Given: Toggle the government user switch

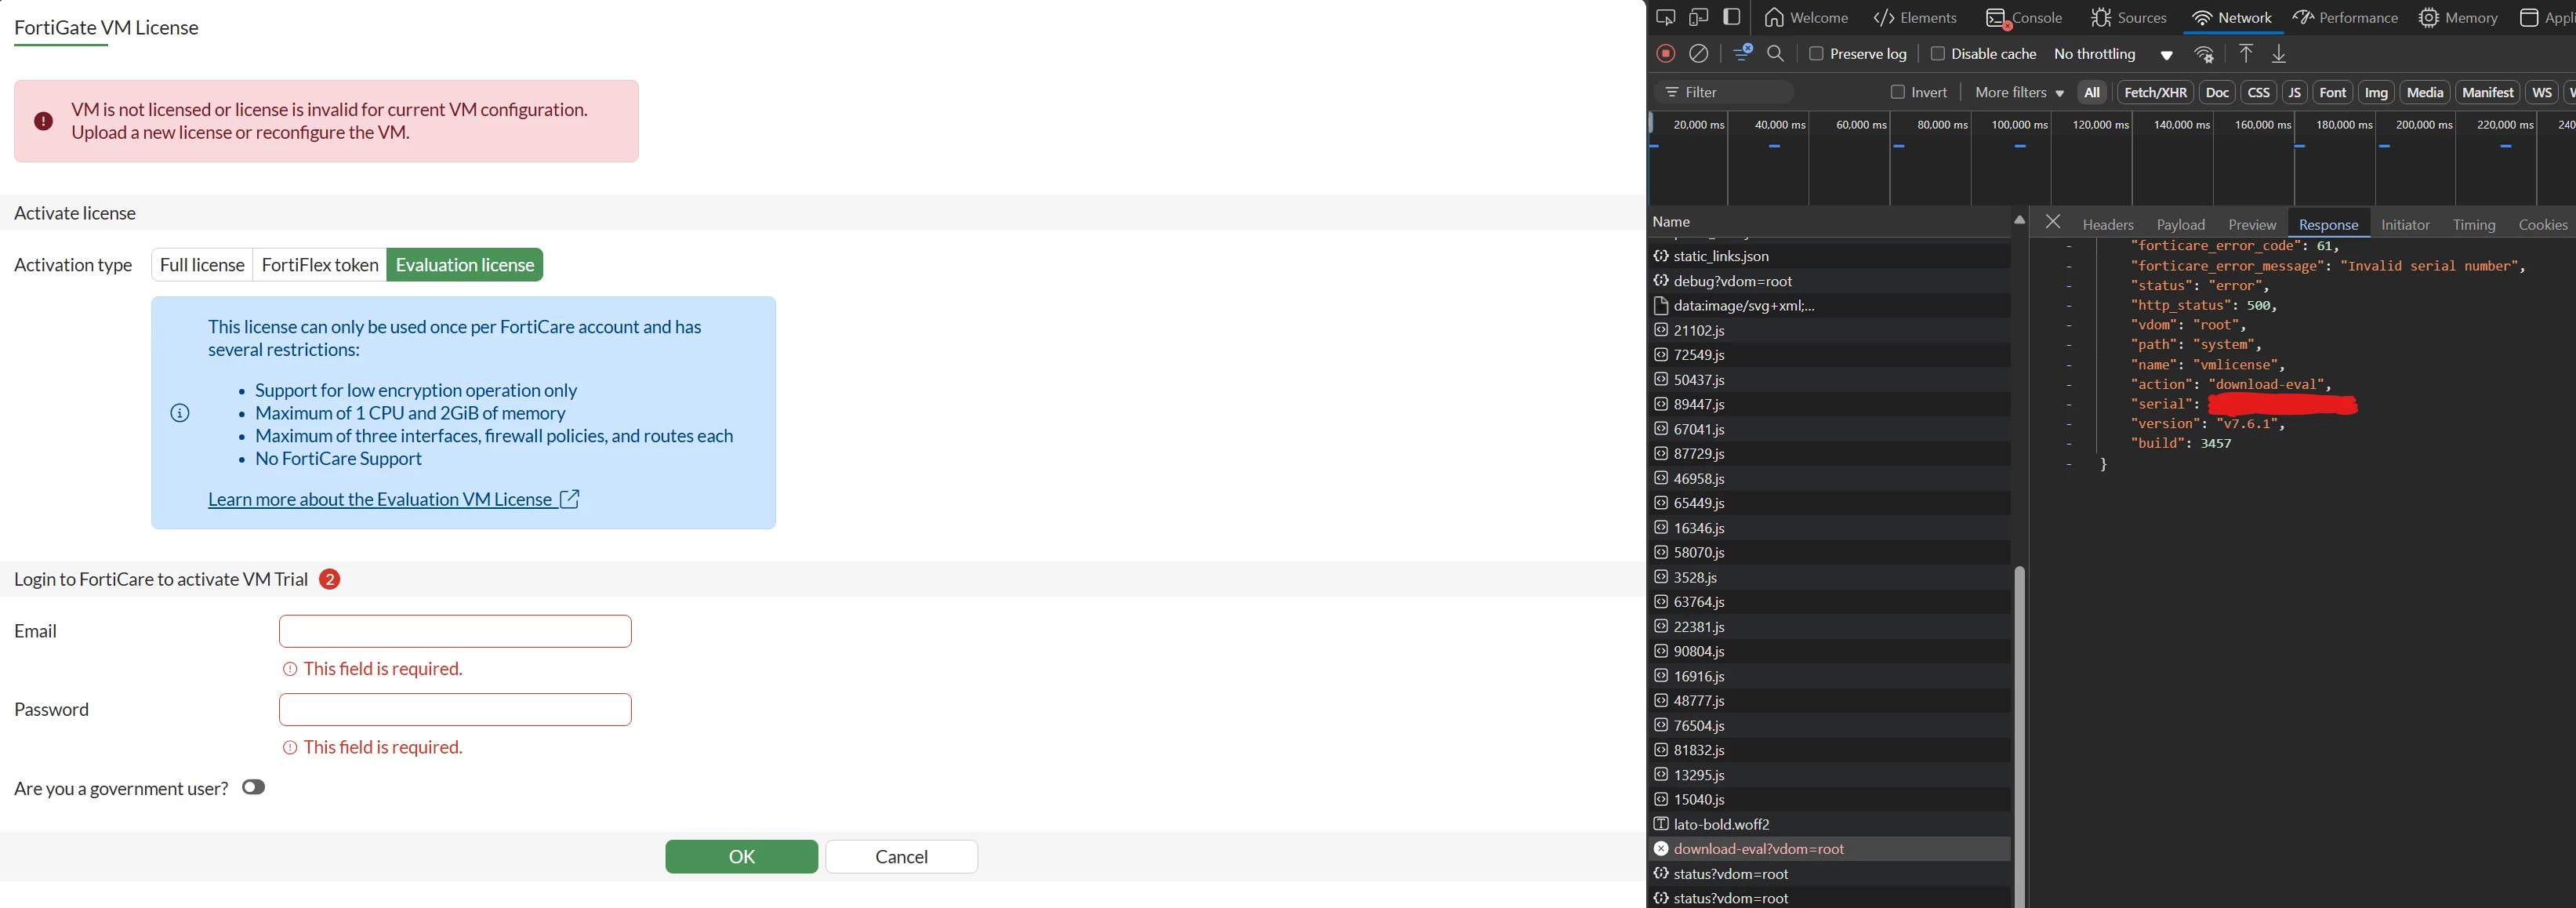Looking at the screenshot, I should [254, 787].
